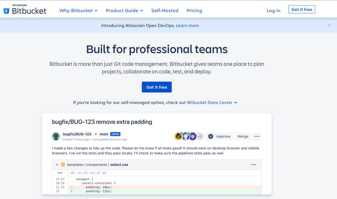Click the Created 11 hours ago timestamp
This screenshot has height=199, width=337.
coord(76,139)
